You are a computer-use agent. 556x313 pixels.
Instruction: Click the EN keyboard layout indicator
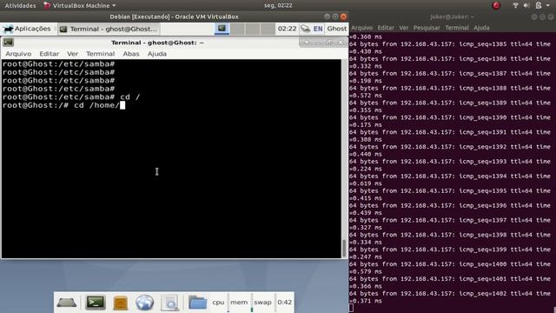(x=318, y=29)
